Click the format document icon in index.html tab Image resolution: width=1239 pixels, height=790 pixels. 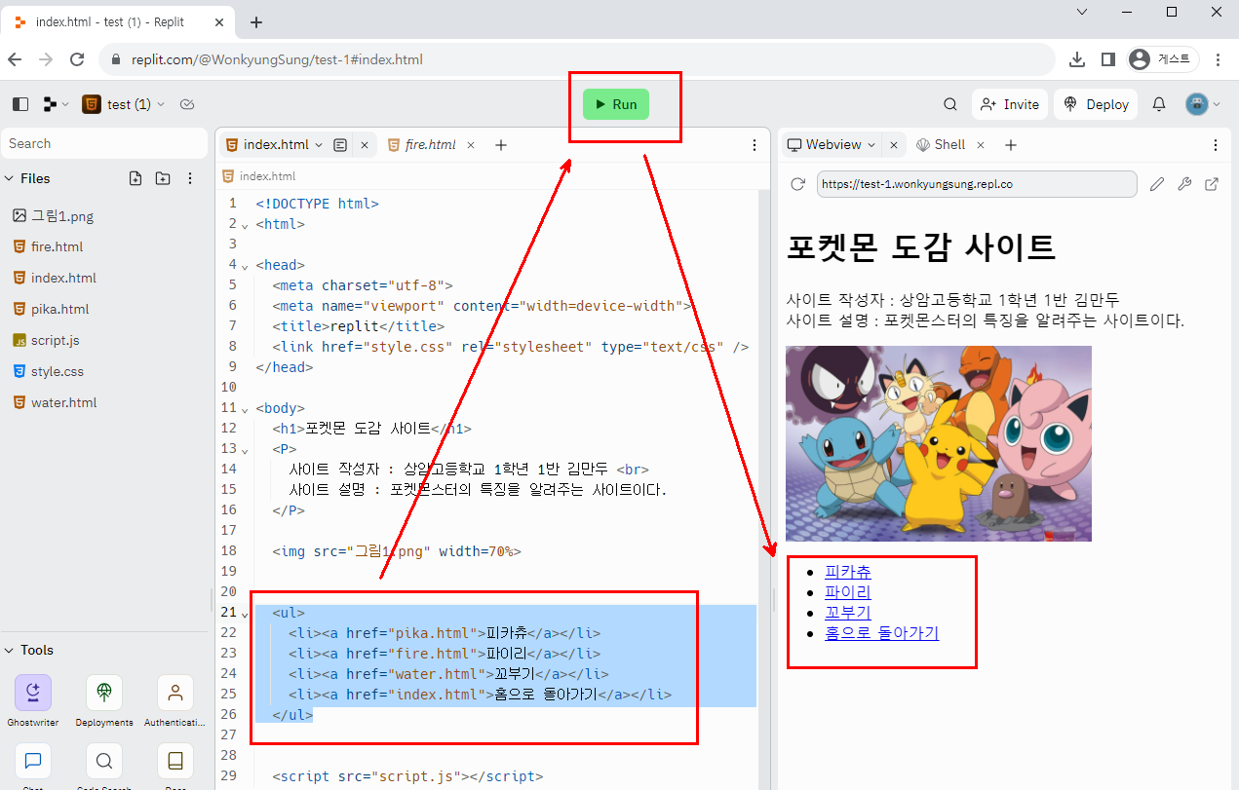click(x=339, y=144)
